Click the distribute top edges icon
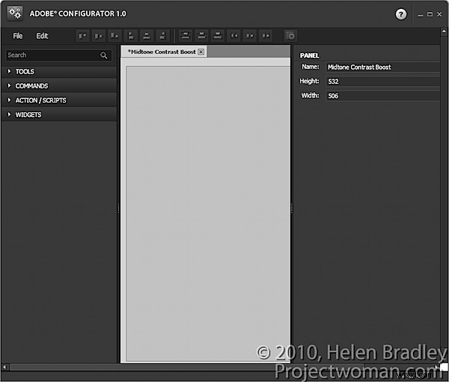 [x=186, y=36]
